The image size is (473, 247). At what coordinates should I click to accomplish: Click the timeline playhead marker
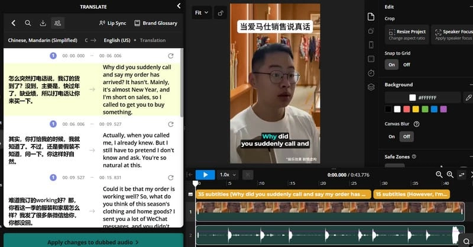[196, 184]
